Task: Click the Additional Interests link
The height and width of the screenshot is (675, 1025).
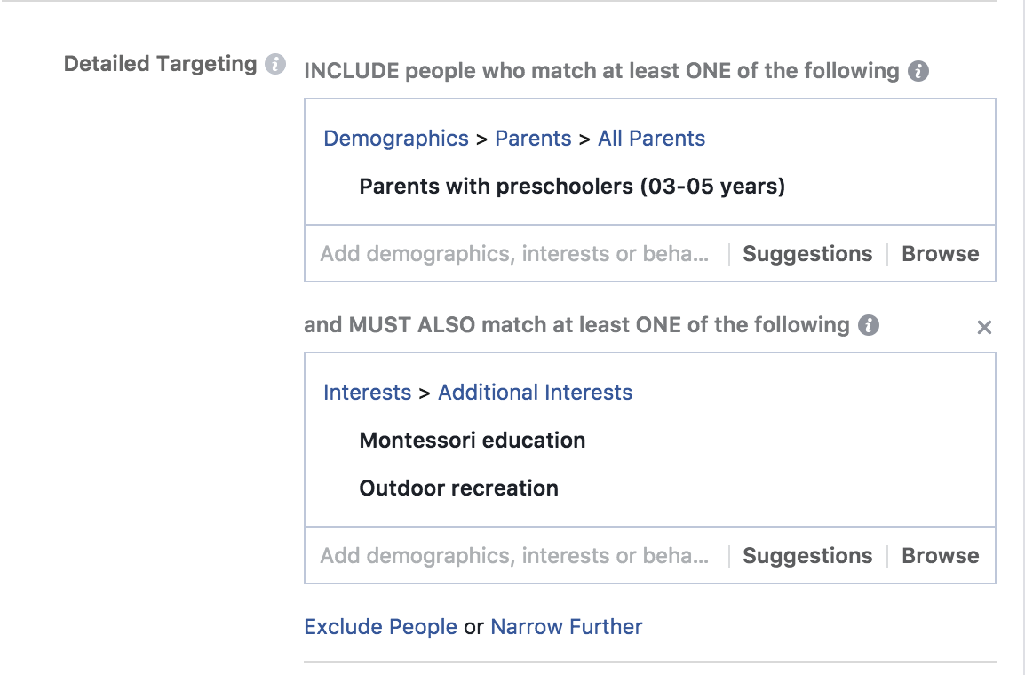Action: point(535,393)
